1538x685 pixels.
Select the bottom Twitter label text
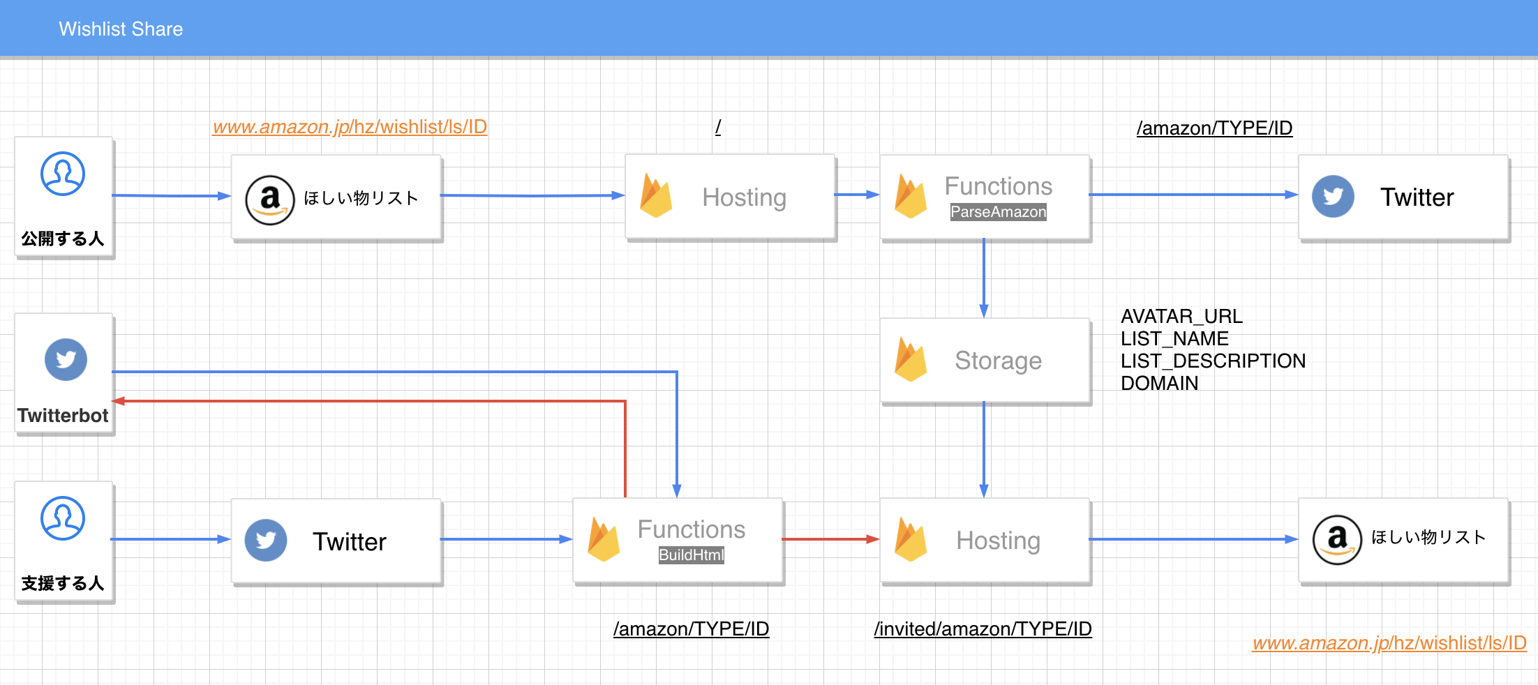pyautogui.click(x=350, y=542)
